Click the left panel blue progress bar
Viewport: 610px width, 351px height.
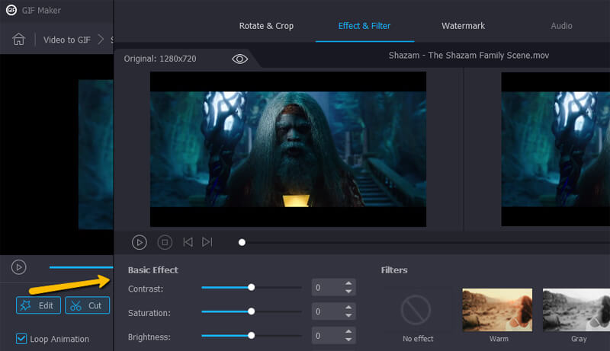(81, 267)
